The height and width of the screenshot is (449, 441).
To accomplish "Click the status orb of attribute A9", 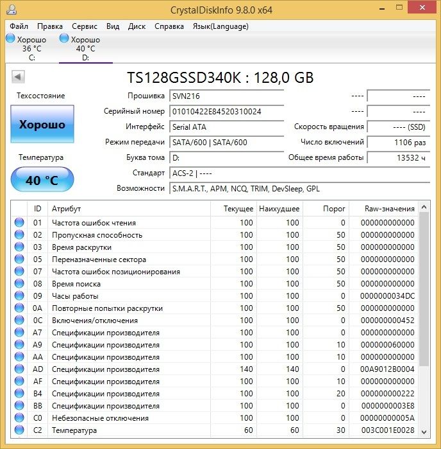I will click(19, 344).
